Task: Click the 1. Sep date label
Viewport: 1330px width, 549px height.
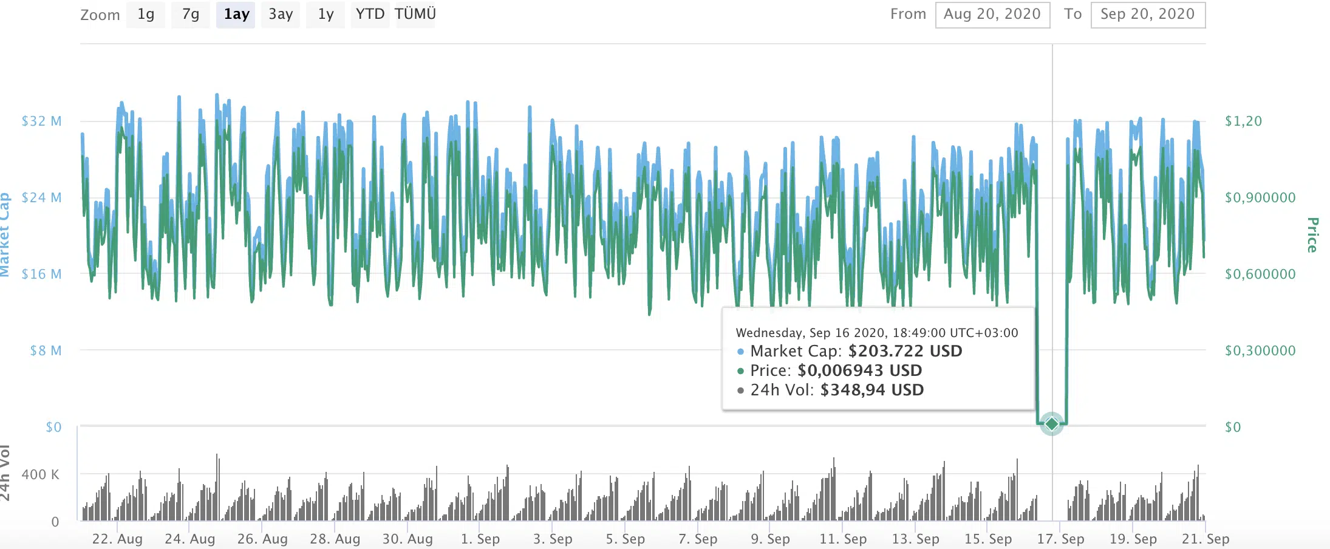Action: (x=480, y=539)
